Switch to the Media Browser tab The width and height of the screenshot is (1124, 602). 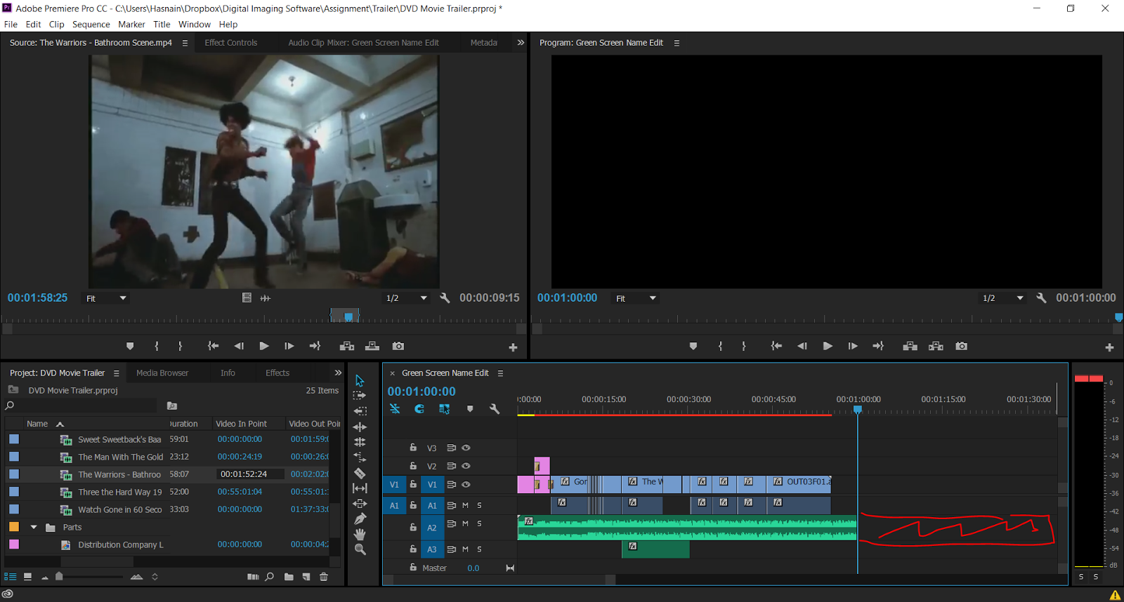coord(162,373)
